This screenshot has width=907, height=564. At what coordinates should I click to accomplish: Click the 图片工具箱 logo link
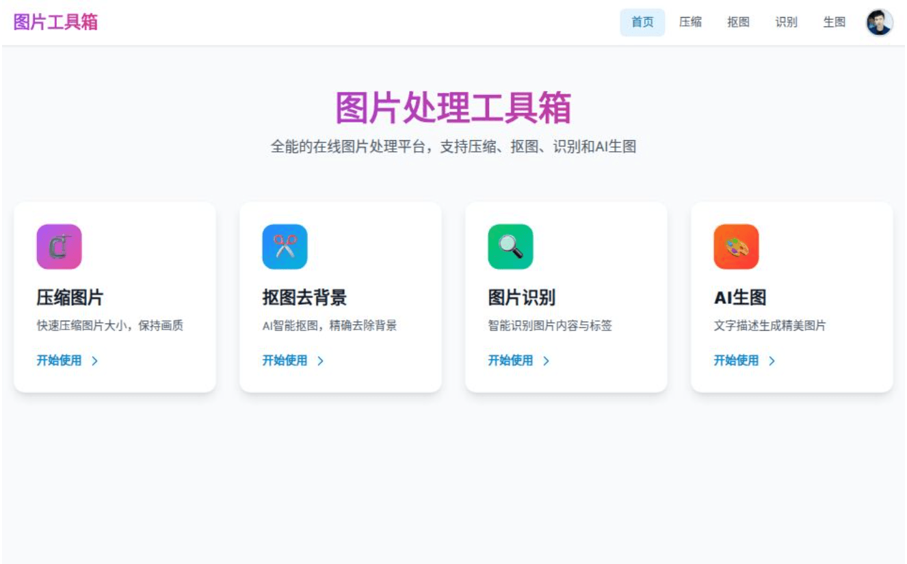click(x=56, y=22)
